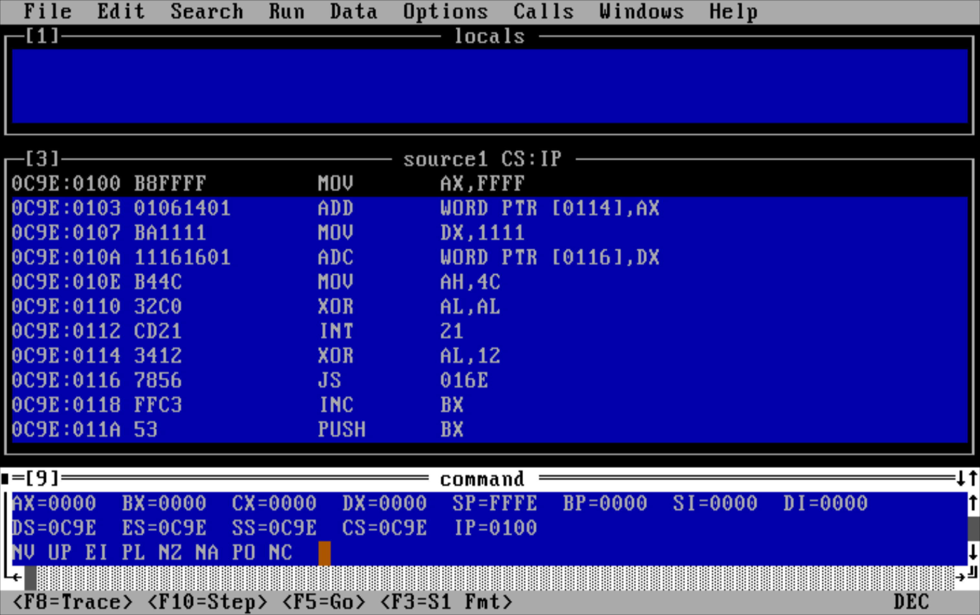980x615 pixels.
Task: Click the F5=Go button
Action: (x=323, y=602)
